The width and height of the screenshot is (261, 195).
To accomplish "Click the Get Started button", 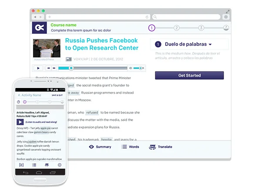I will click(x=189, y=75).
